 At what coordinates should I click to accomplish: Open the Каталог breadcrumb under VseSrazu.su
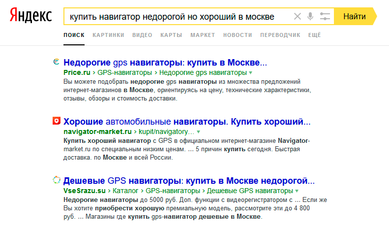coord(125,191)
